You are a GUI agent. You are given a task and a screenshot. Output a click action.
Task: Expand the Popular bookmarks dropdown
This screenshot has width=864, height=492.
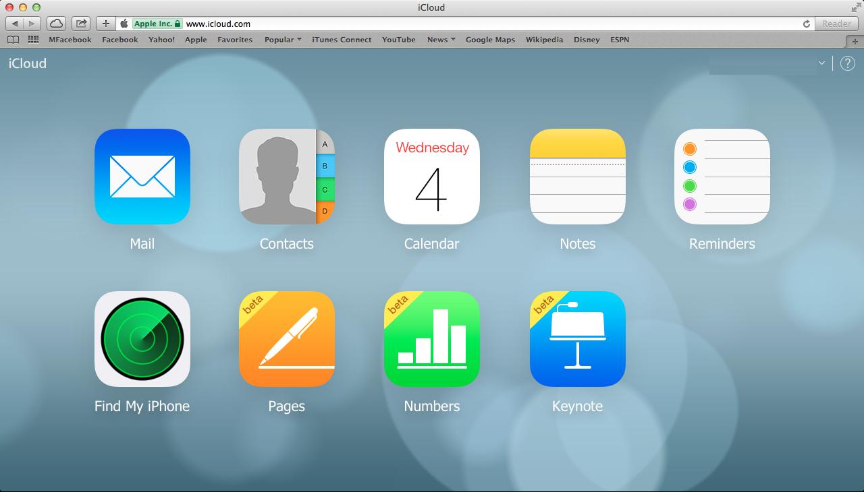tap(283, 40)
